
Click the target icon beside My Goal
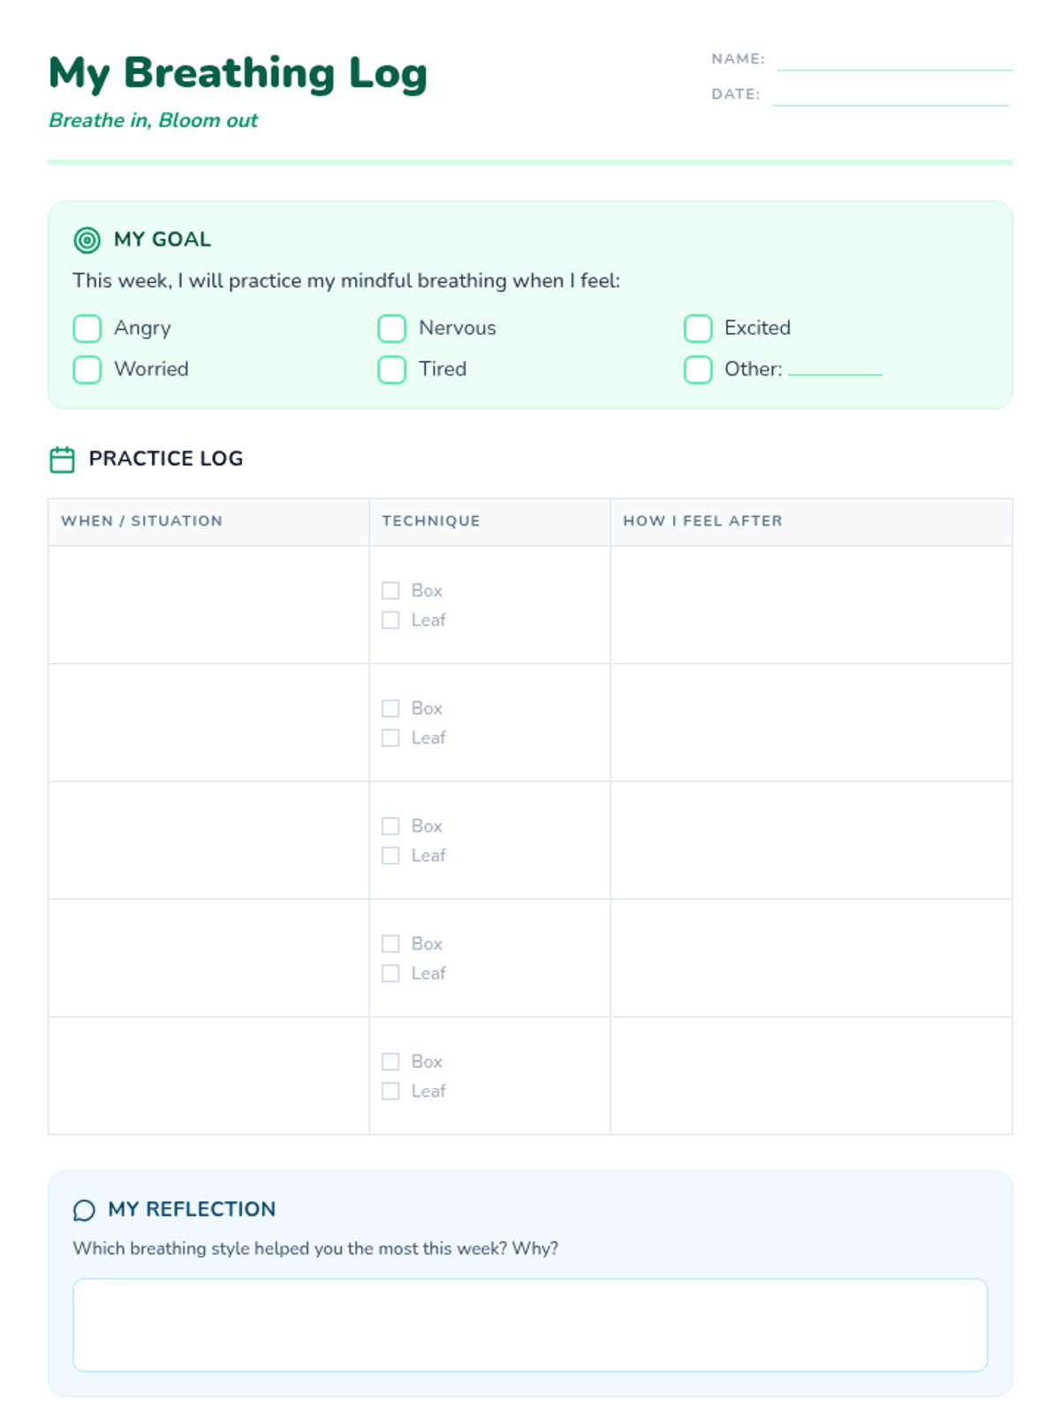coord(87,239)
